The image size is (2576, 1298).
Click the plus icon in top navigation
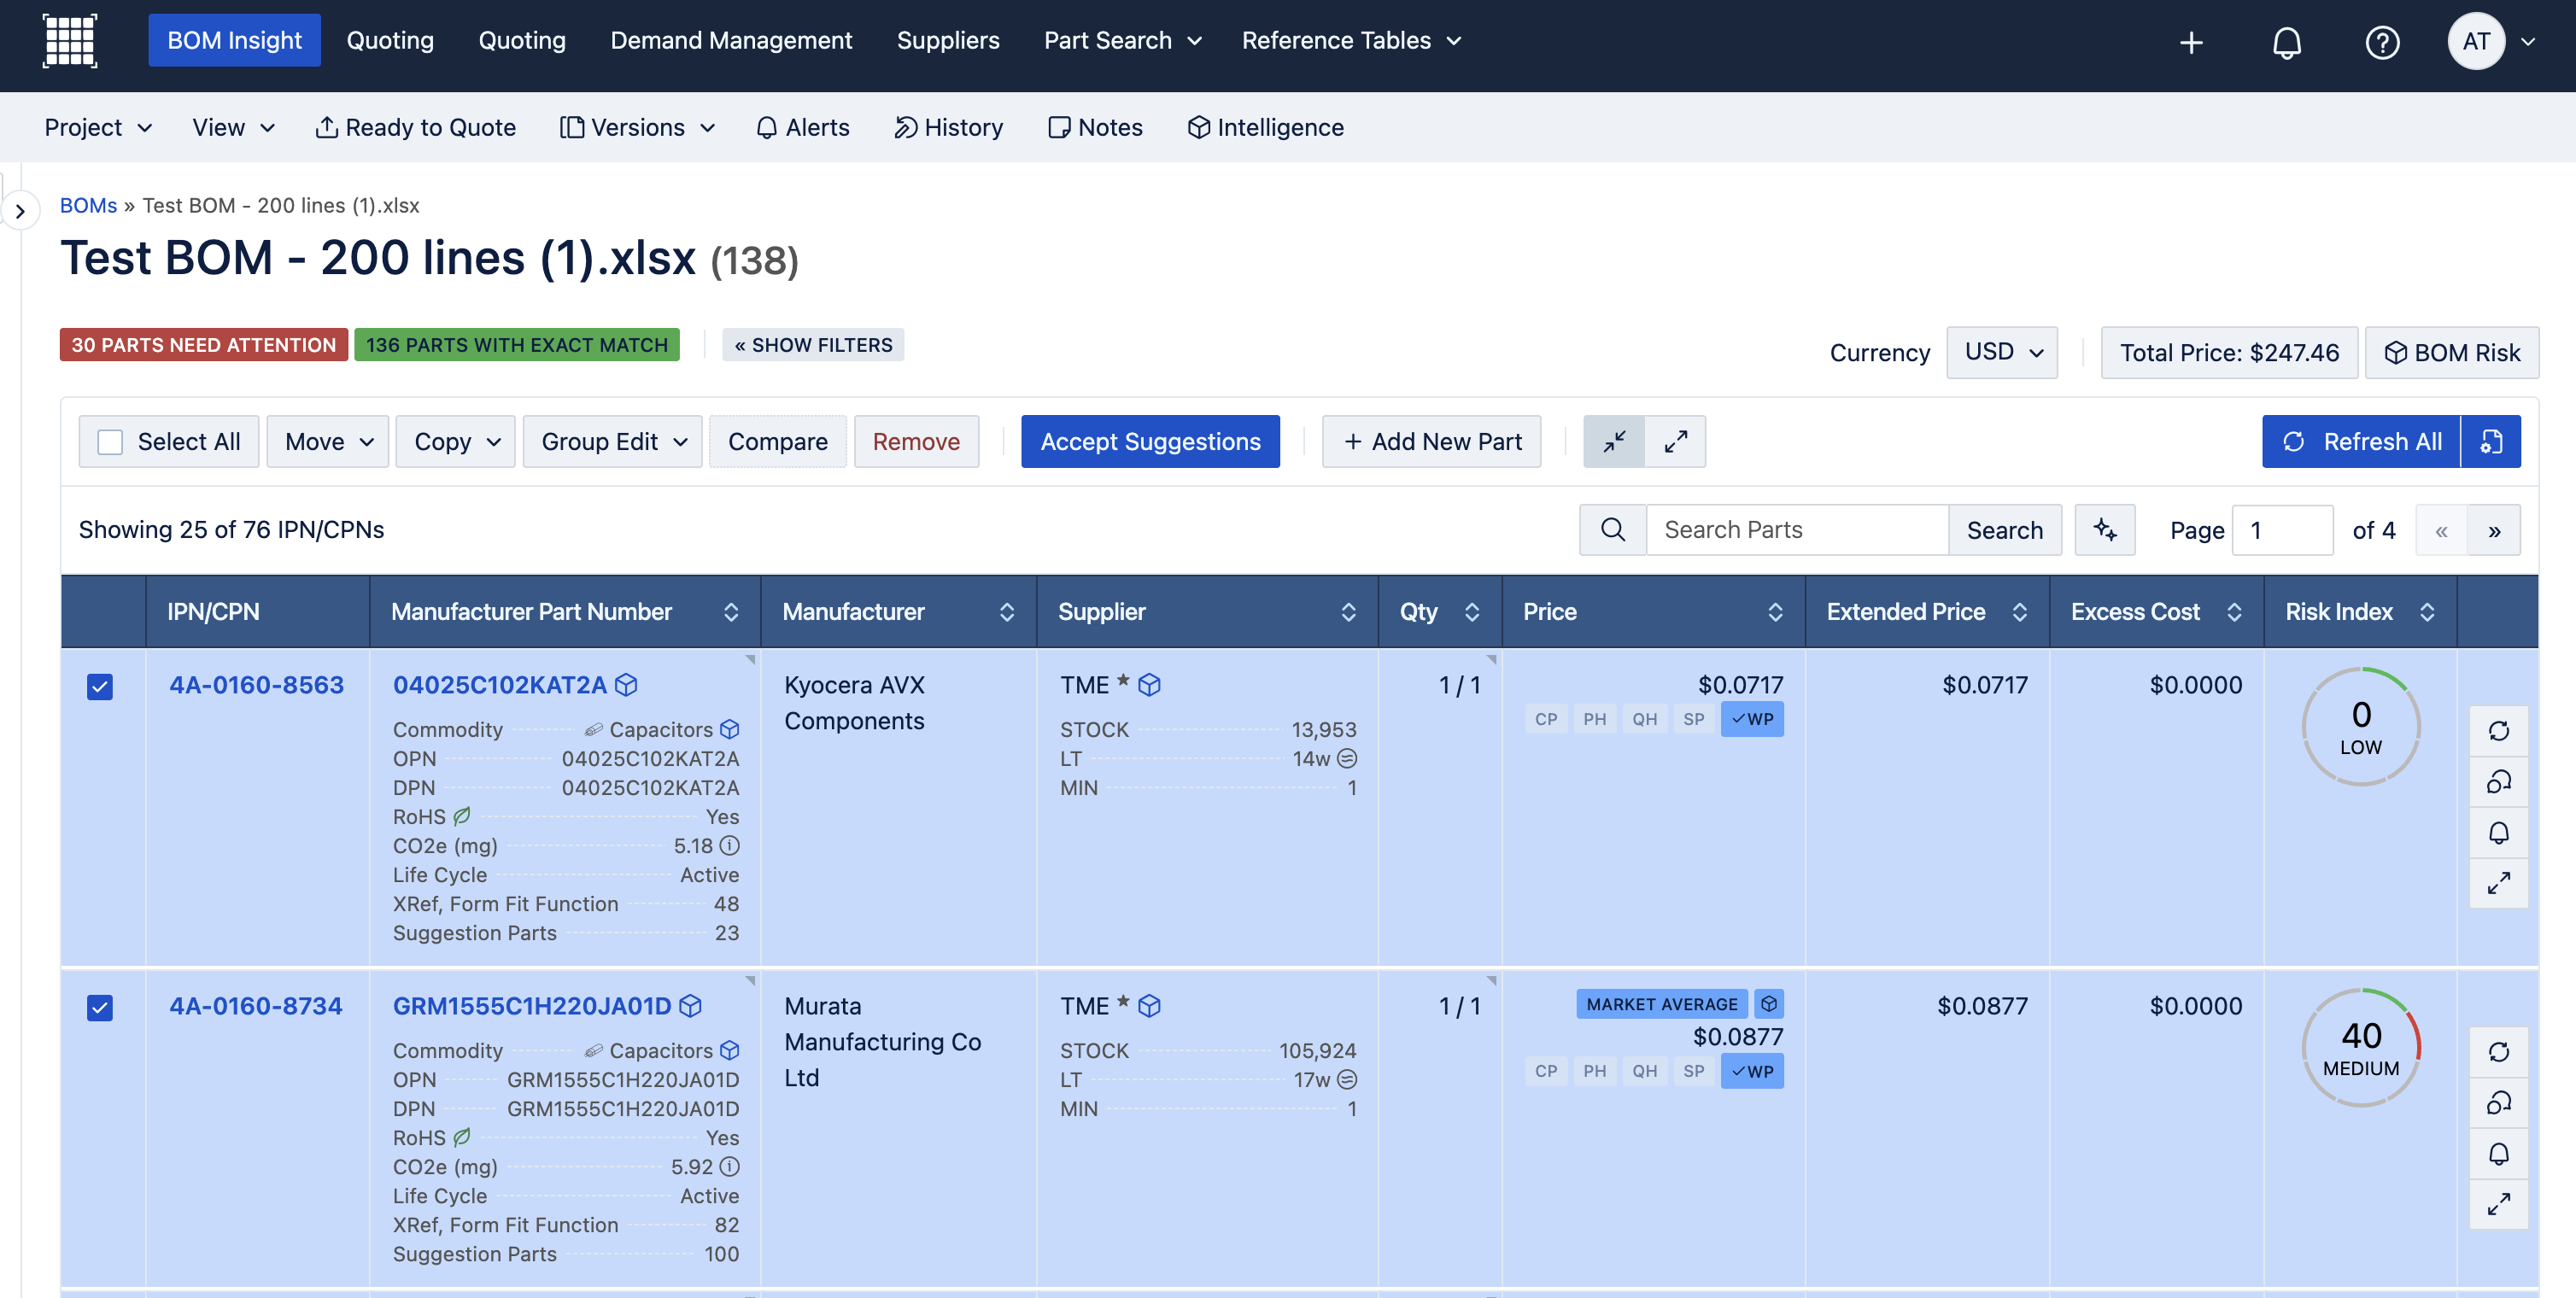(x=2190, y=42)
